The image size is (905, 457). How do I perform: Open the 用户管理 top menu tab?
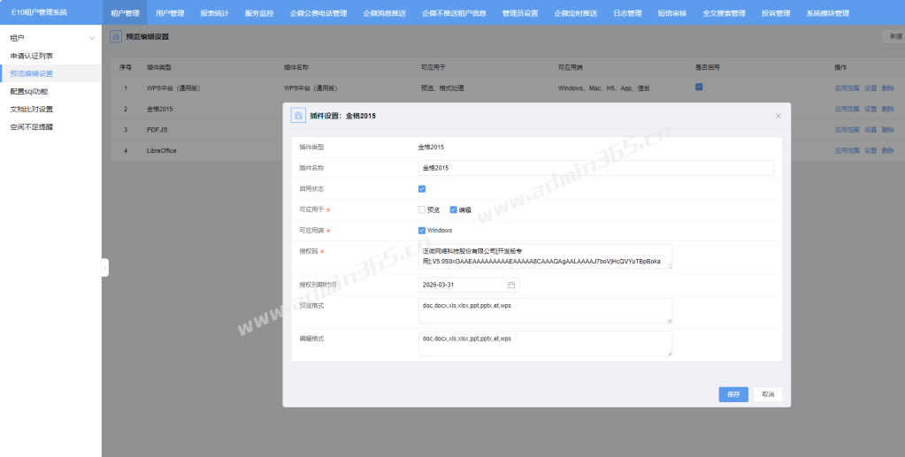[170, 13]
